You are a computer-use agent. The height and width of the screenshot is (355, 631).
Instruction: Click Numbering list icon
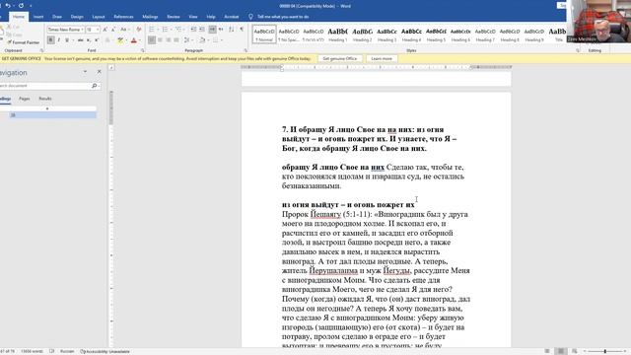165,30
